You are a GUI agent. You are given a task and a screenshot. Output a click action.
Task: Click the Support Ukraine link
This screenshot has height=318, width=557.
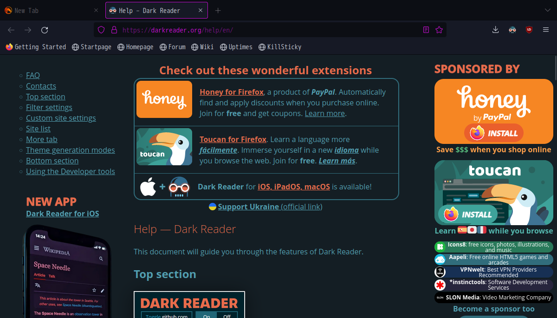(270, 207)
